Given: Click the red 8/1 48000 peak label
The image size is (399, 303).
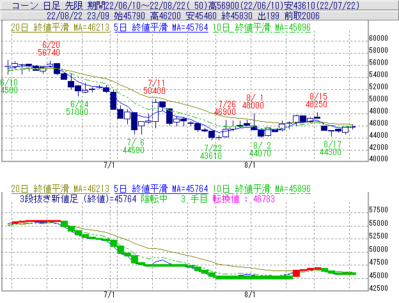Looking at the screenshot, I should coord(253,101).
